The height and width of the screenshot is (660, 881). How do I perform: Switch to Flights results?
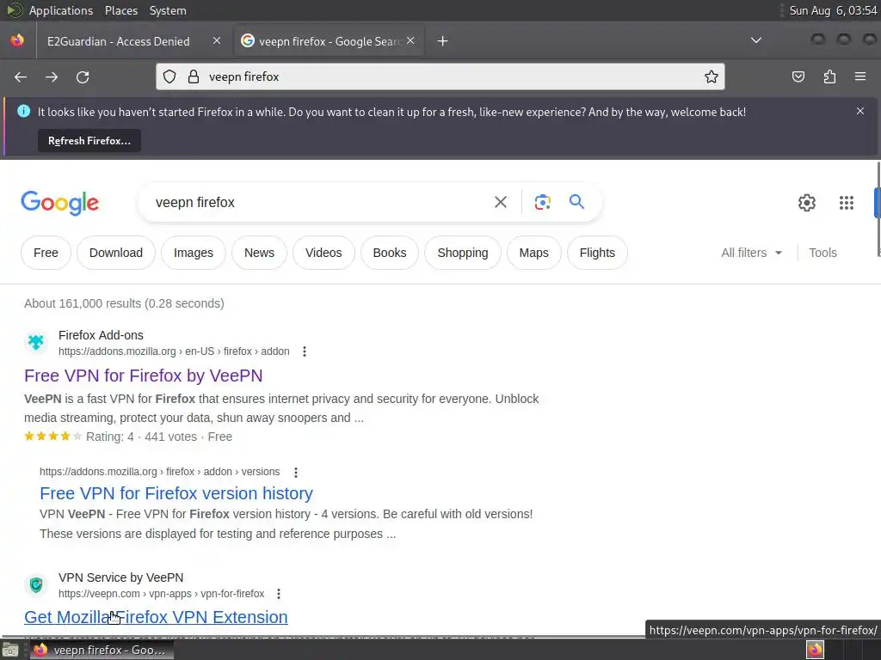tap(597, 253)
